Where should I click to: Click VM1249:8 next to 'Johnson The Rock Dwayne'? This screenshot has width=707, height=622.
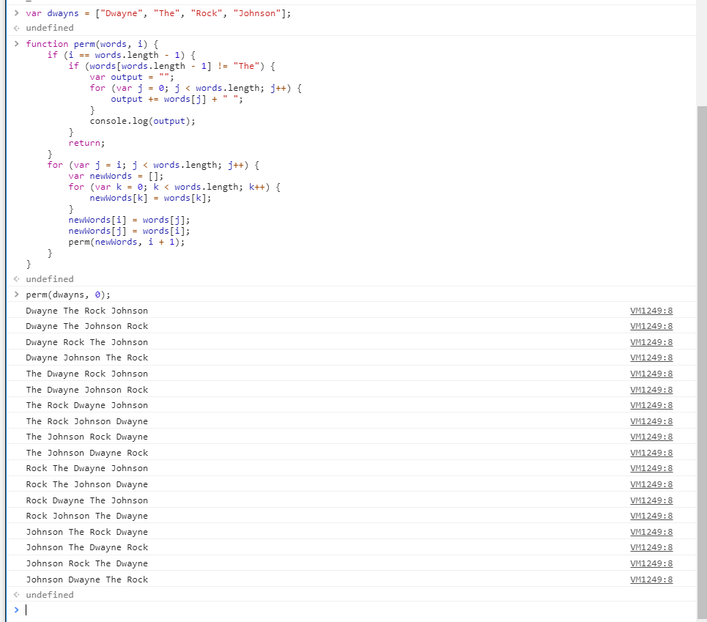651,532
